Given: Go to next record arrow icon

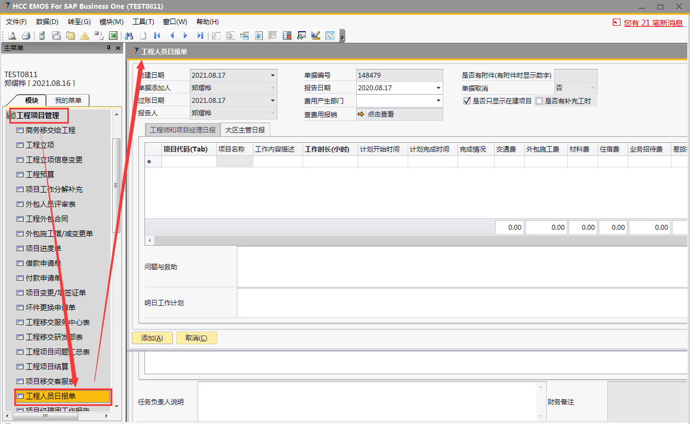Looking at the screenshot, I should pos(185,36).
